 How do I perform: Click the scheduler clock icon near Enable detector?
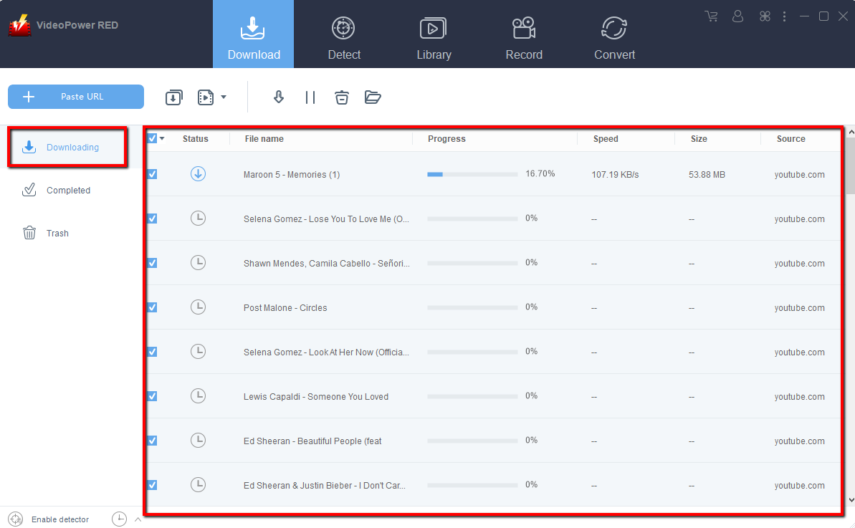pos(119,519)
